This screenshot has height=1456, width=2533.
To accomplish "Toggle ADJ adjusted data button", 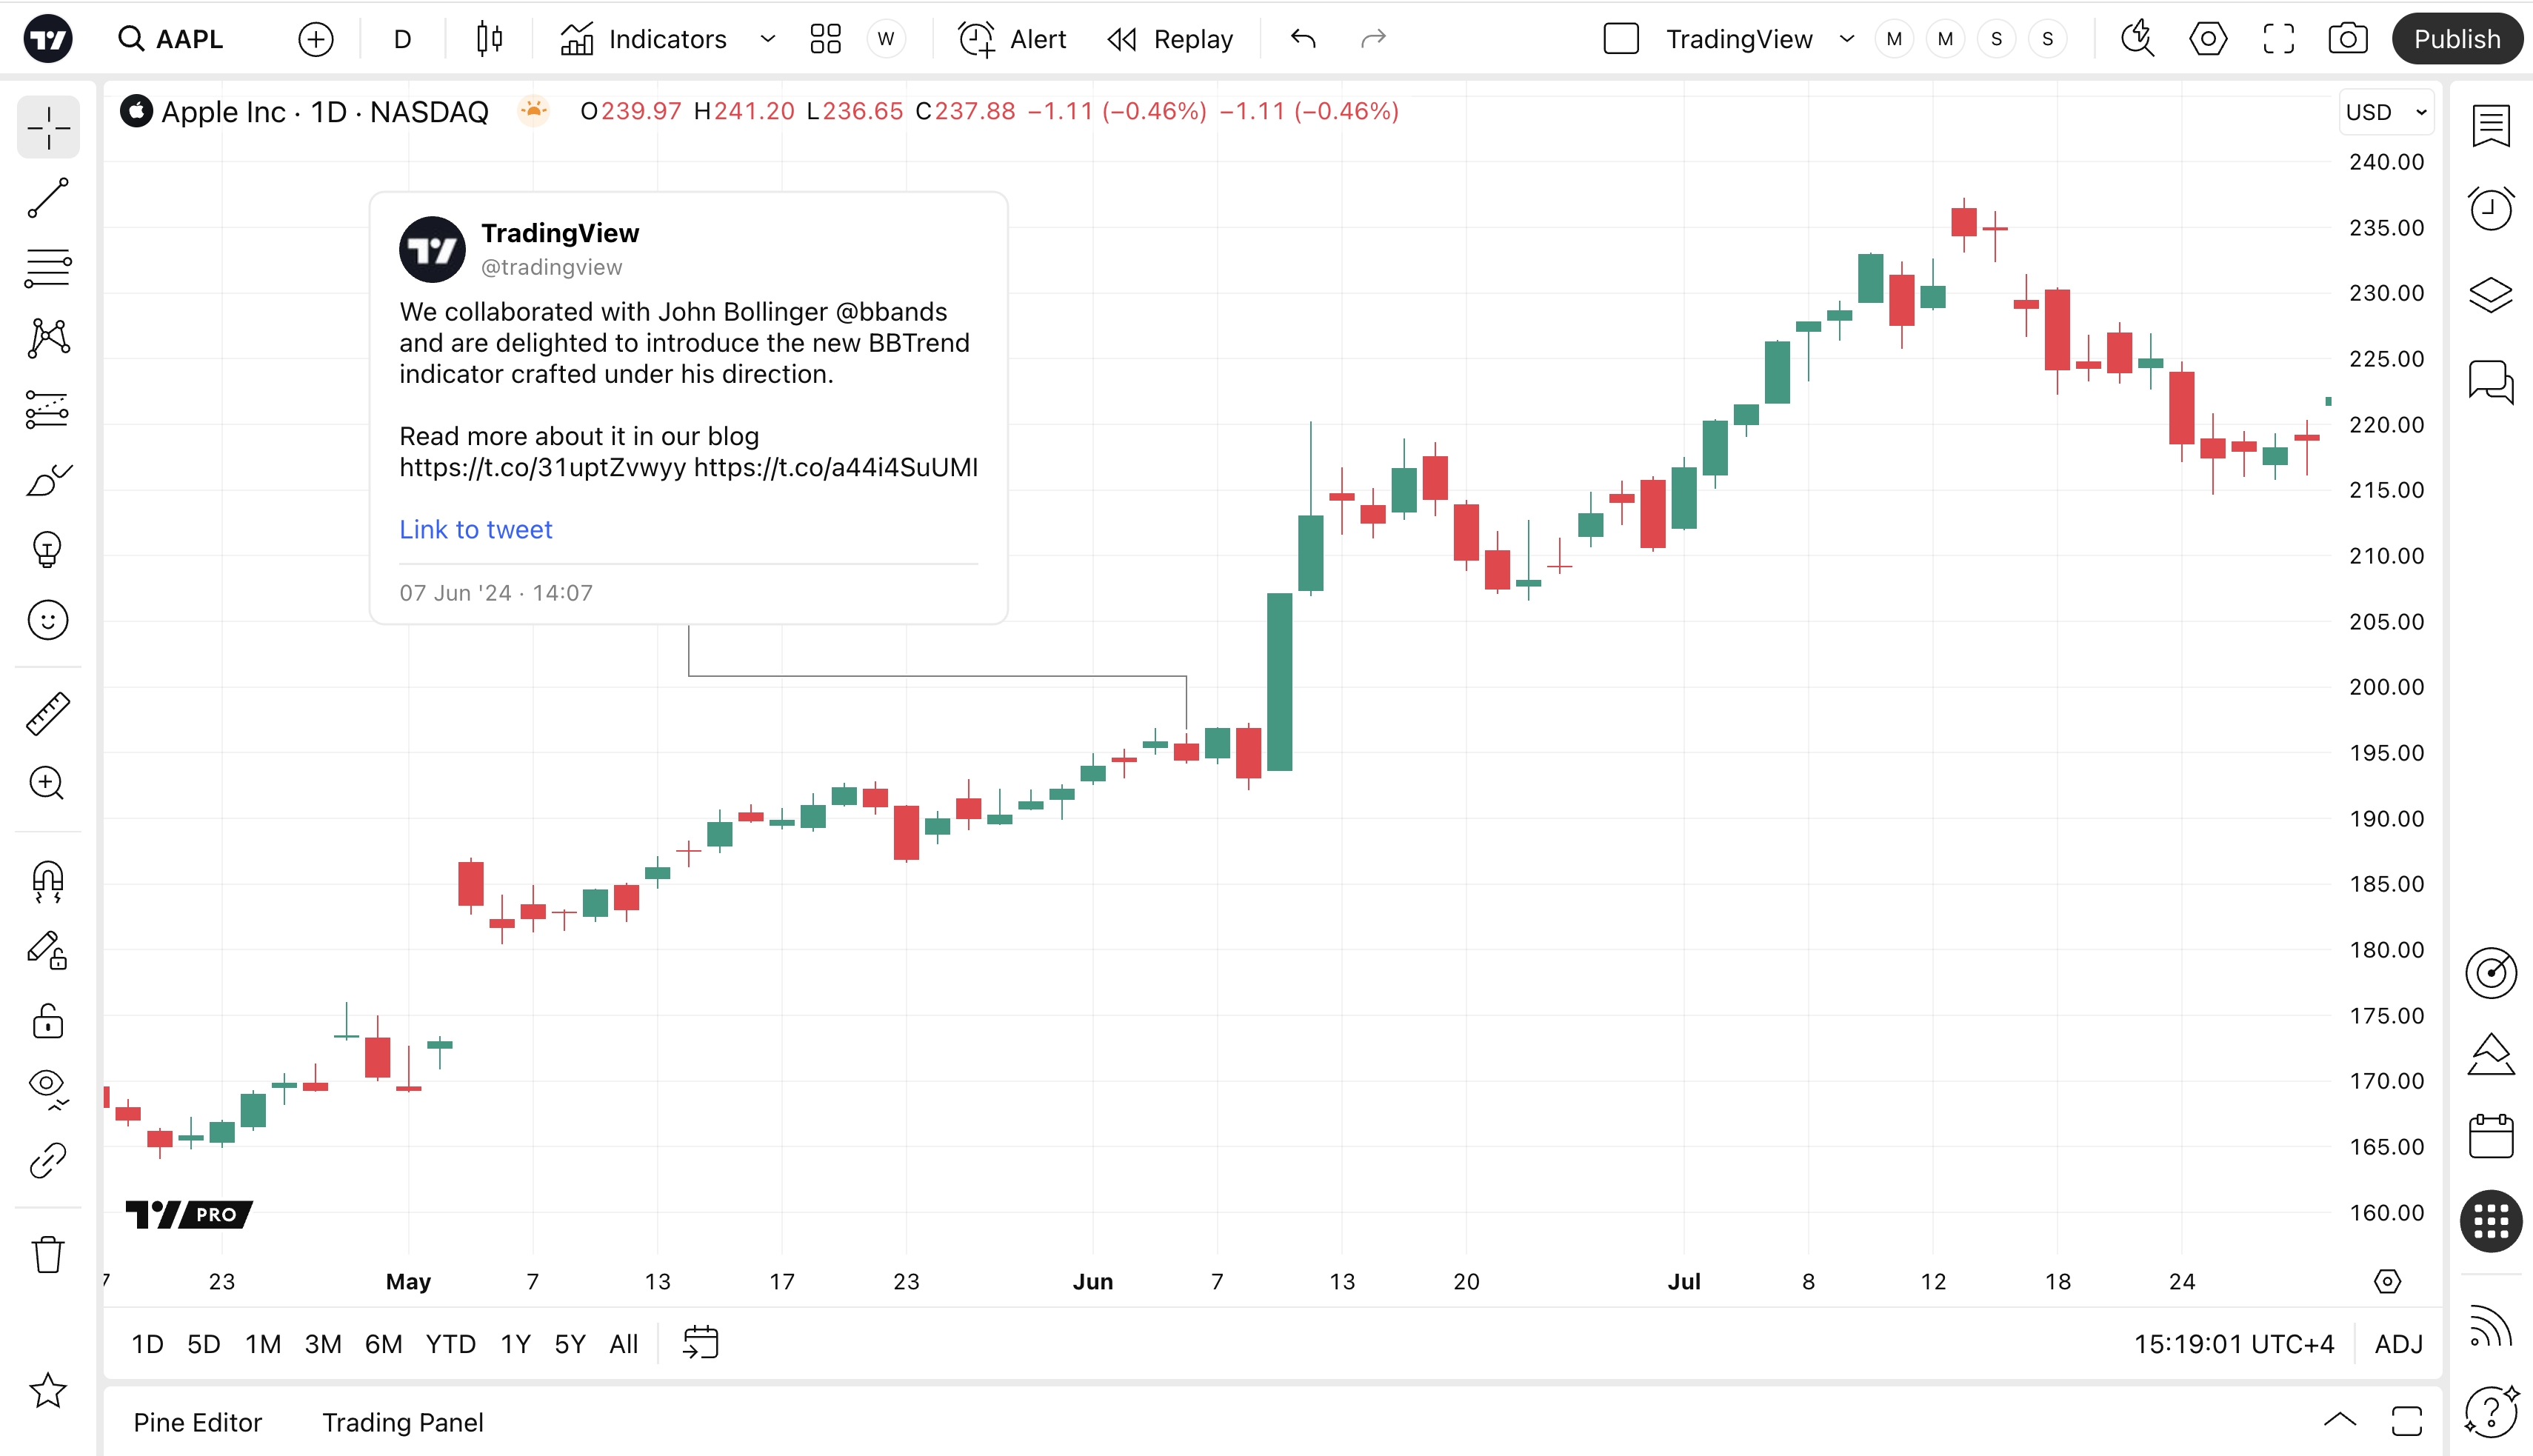I will pos(2398,1344).
